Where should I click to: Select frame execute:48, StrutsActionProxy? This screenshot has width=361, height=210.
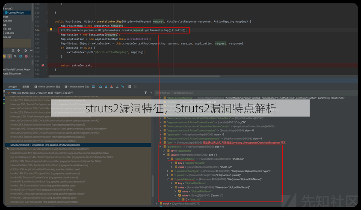(78, 141)
